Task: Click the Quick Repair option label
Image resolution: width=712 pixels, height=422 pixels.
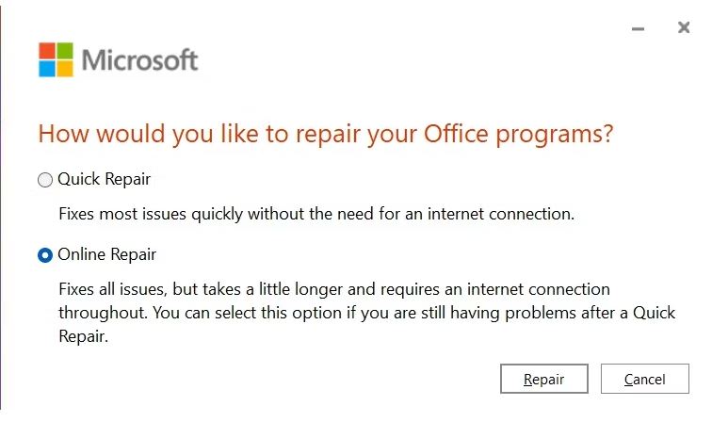Action: point(104,179)
